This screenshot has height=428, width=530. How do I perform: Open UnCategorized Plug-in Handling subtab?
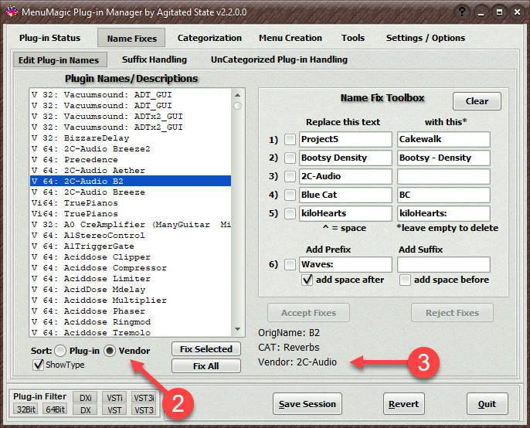click(x=279, y=59)
